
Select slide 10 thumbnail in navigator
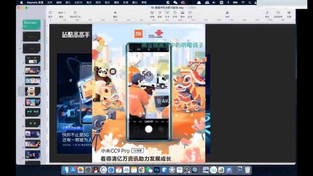coord(33,123)
